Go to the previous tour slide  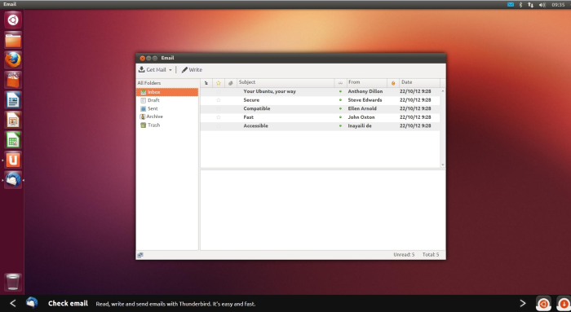[x=13, y=303]
